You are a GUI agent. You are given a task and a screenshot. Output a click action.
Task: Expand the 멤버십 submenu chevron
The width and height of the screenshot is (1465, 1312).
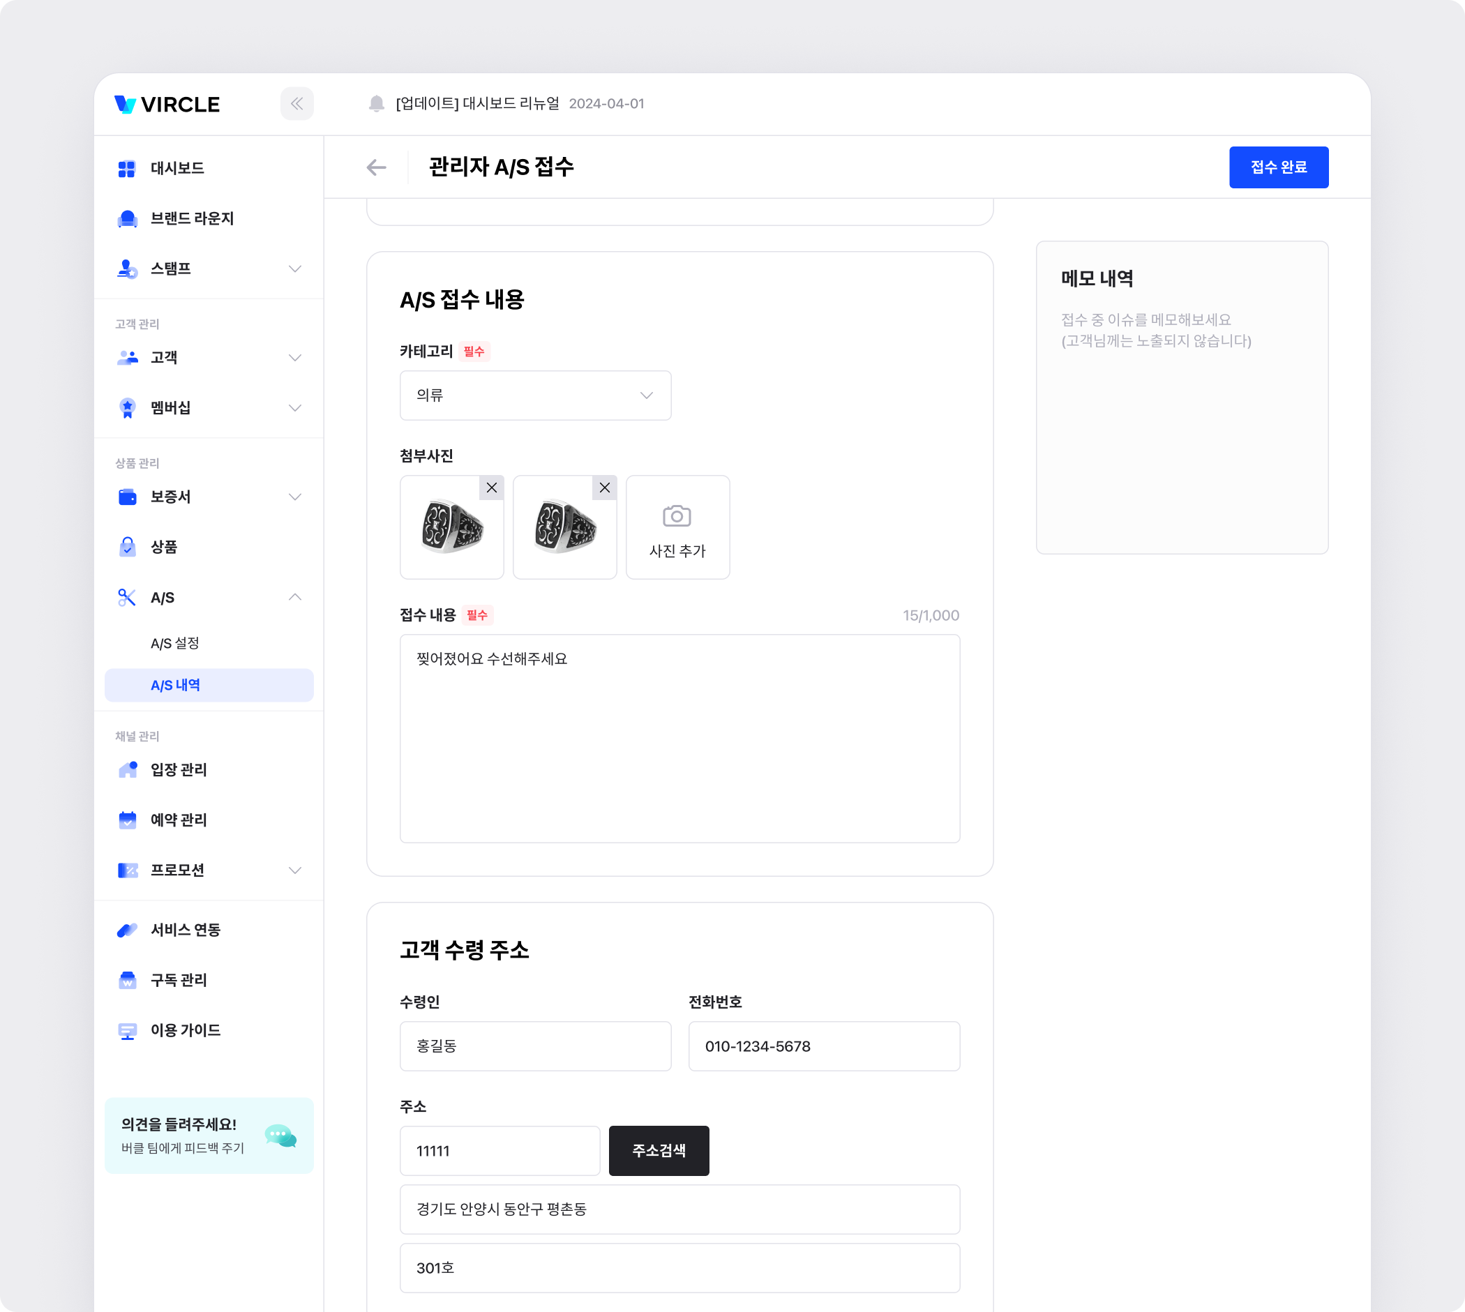[295, 408]
